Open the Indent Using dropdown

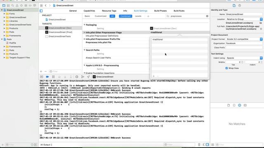244,58
